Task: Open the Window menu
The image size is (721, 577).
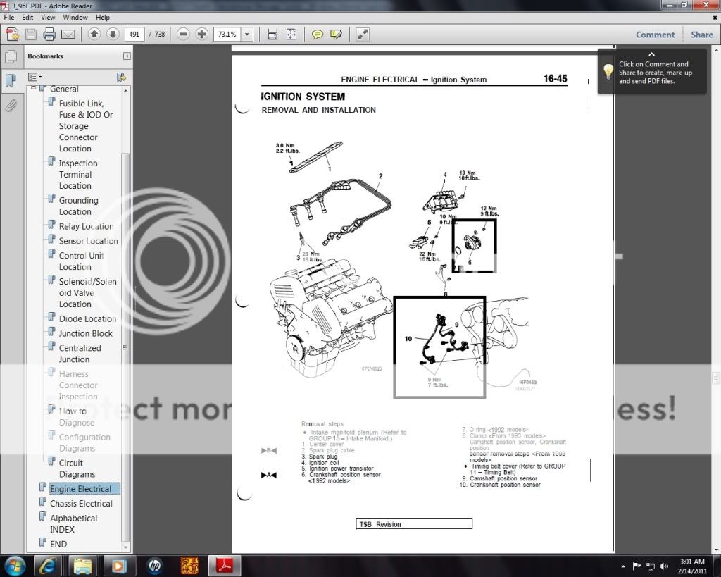Action: [75, 17]
